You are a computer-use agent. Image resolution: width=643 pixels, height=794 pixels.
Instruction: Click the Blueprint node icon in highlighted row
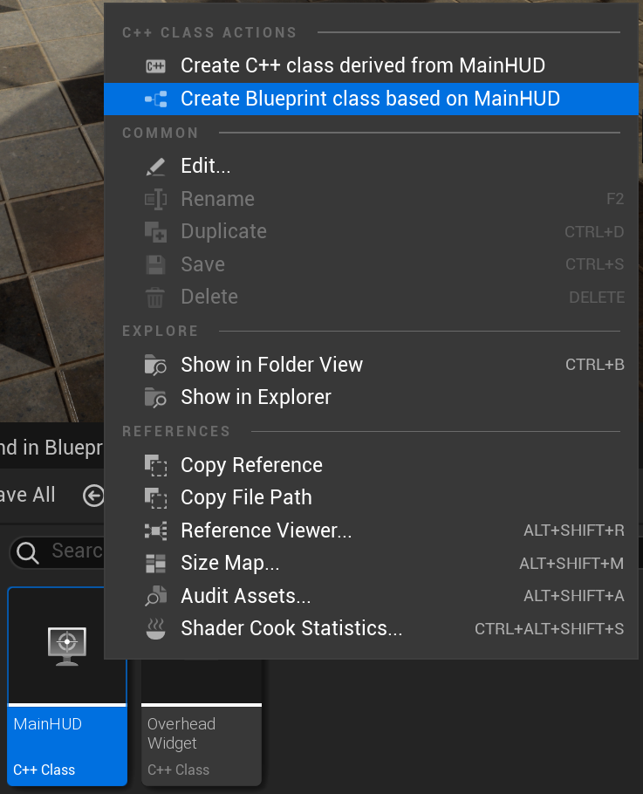tap(155, 99)
